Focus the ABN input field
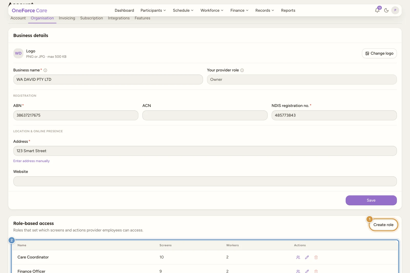The height and width of the screenshot is (273, 410). (76, 115)
